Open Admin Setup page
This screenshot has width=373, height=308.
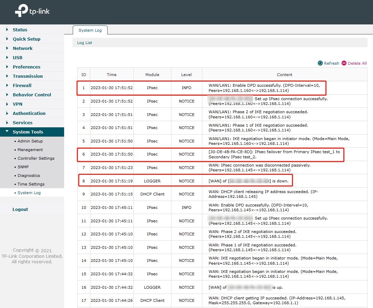coord(30,141)
